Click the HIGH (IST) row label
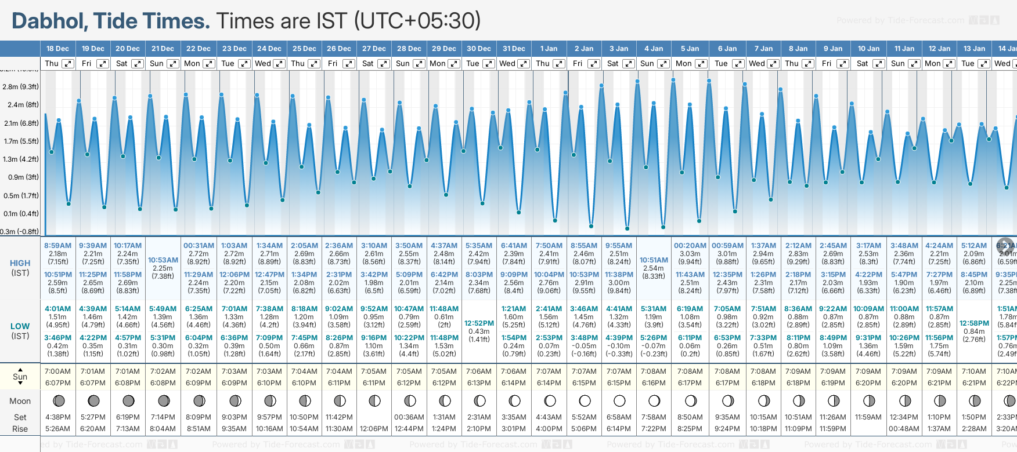The image size is (1017, 452). 20,268
